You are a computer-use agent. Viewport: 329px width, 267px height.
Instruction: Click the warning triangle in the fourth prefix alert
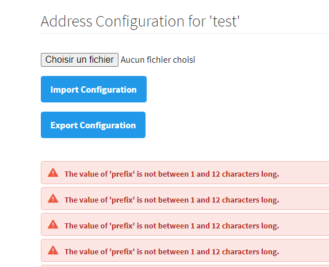tap(53, 250)
